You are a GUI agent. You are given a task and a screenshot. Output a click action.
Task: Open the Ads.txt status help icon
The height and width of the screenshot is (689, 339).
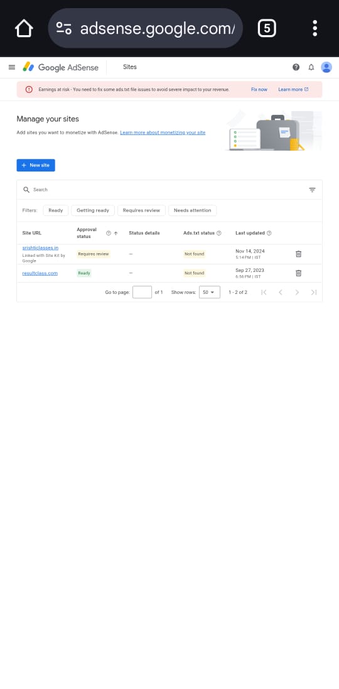coord(218,233)
